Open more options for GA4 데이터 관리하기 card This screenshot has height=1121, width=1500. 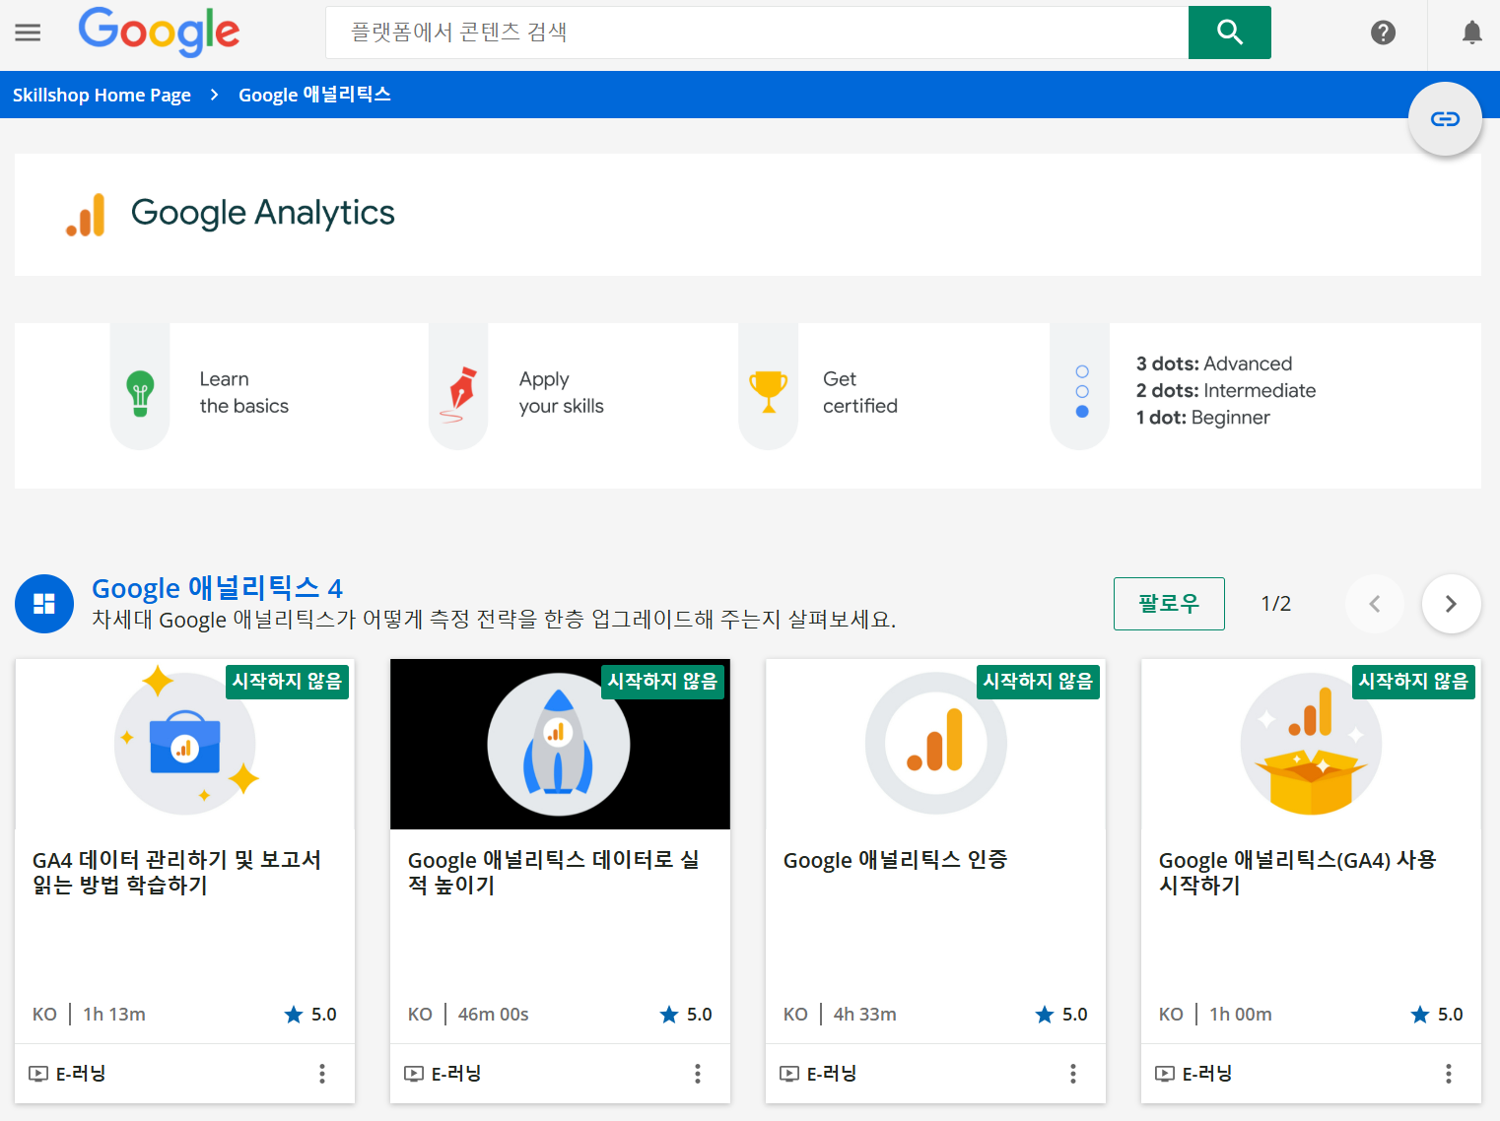(x=322, y=1074)
